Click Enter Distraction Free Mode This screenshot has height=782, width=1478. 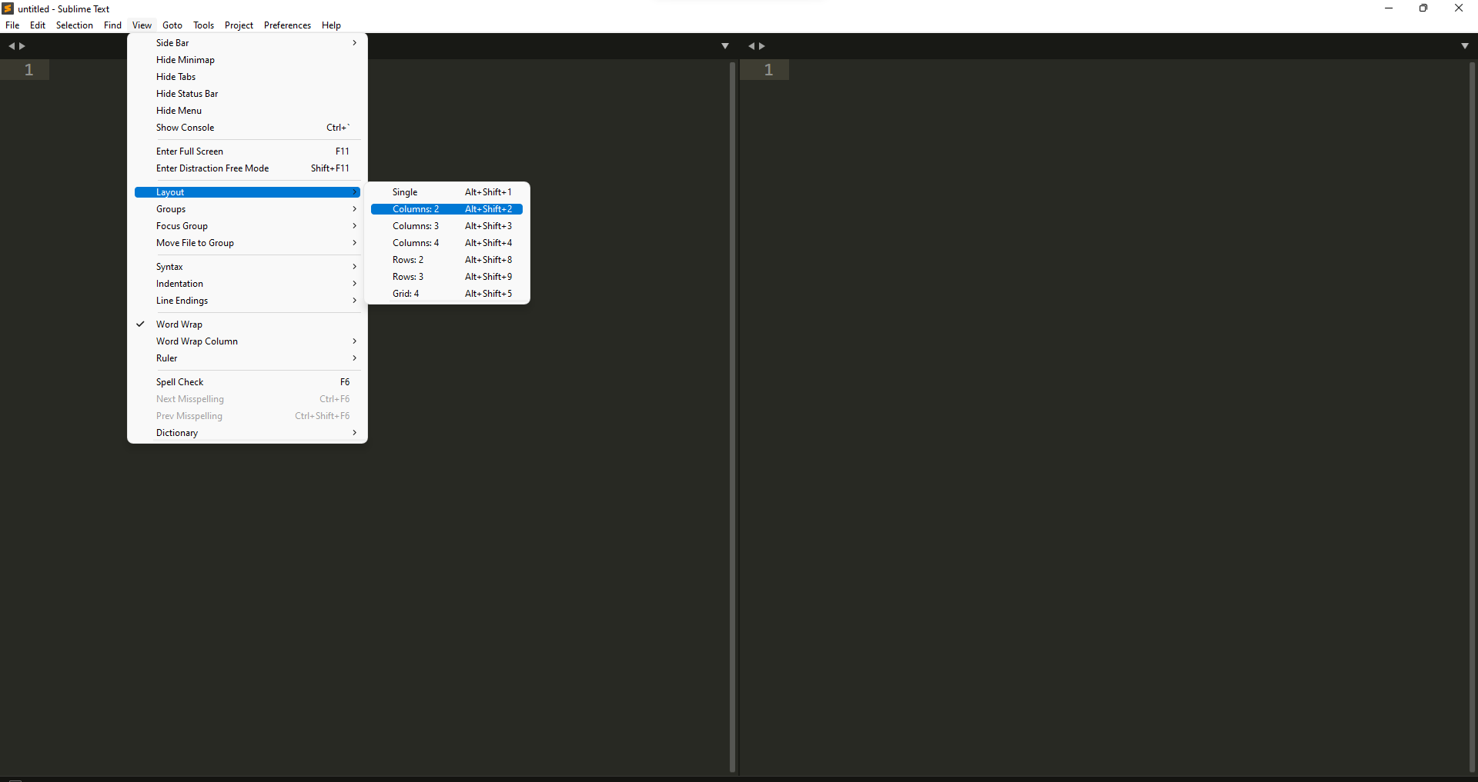(212, 168)
